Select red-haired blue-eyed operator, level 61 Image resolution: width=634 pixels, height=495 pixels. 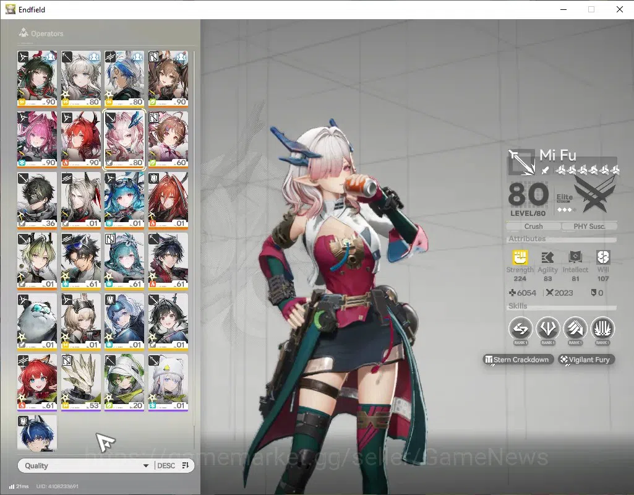click(36, 382)
